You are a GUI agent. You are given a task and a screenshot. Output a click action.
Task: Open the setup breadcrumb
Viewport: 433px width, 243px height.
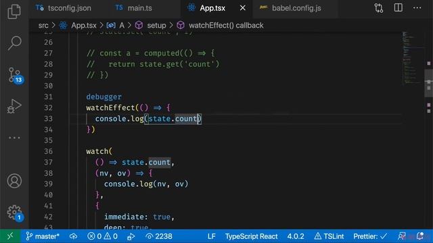tap(156, 26)
